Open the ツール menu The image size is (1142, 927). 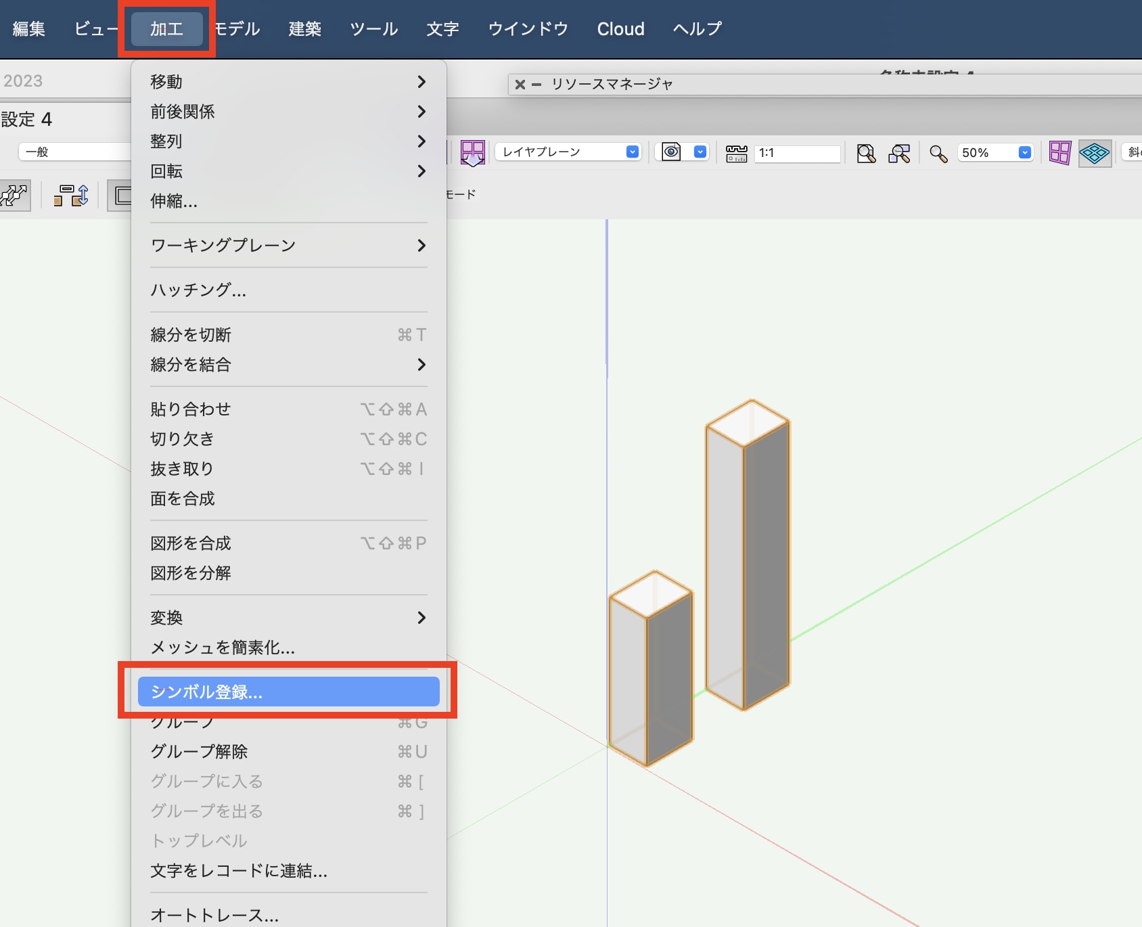point(374,29)
